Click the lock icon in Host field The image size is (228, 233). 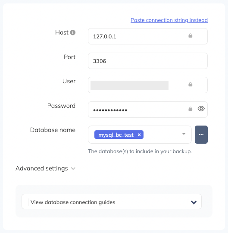click(191, 36)
